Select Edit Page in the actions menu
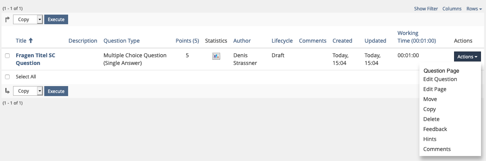Image resolution: width=486 pixels, height=161 pixels. (434, 89)
